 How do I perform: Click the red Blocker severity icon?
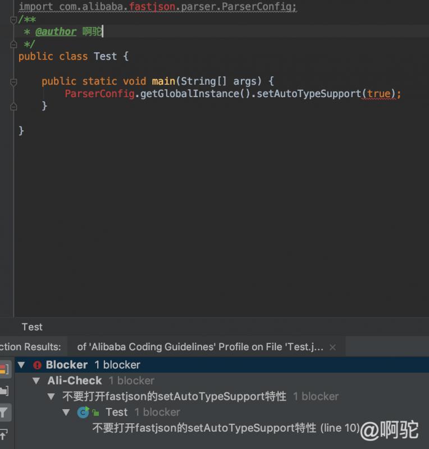pos(37,365)
